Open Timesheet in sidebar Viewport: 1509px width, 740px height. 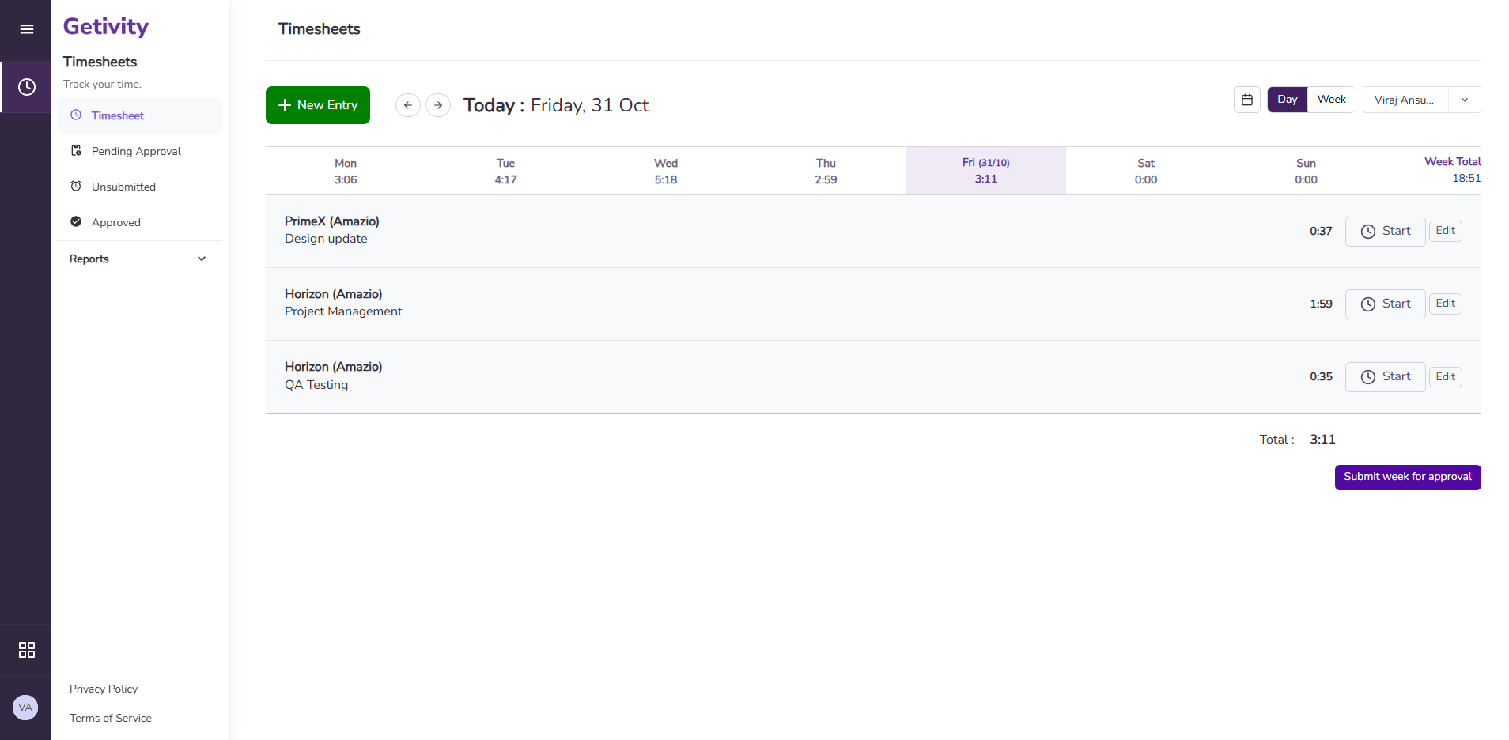pyautogui.click(x=139, y=115)
